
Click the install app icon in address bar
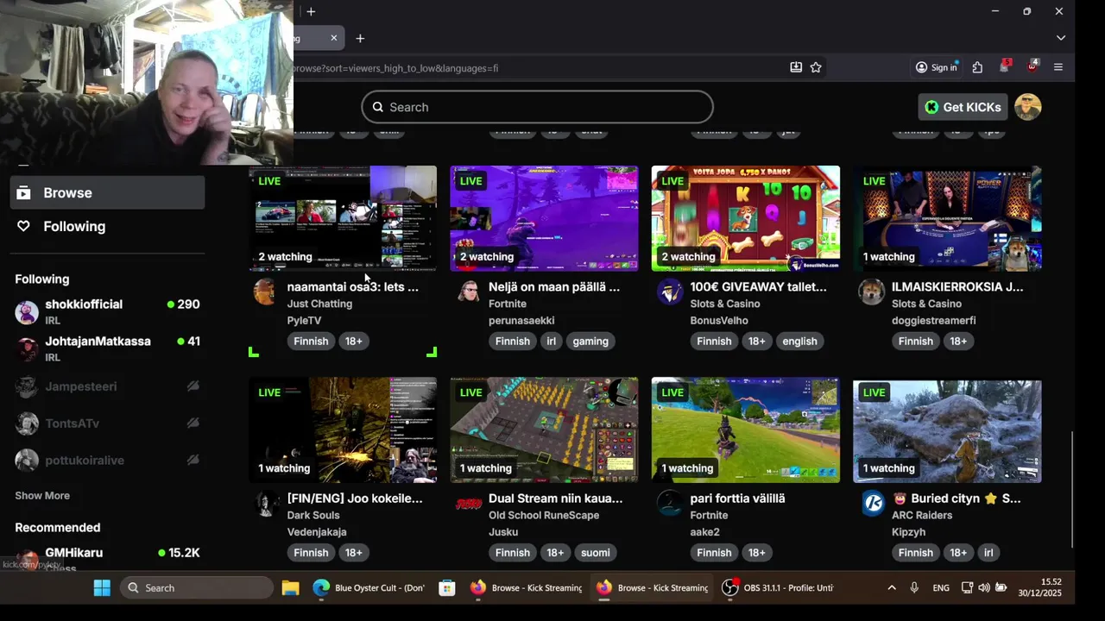796,67
